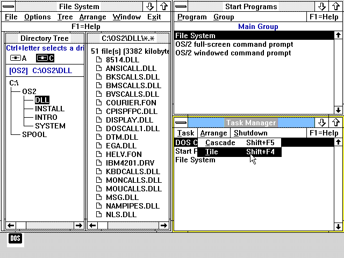Select INTRO folder in directory tree

pyautogui.click(x=46, y=117)
